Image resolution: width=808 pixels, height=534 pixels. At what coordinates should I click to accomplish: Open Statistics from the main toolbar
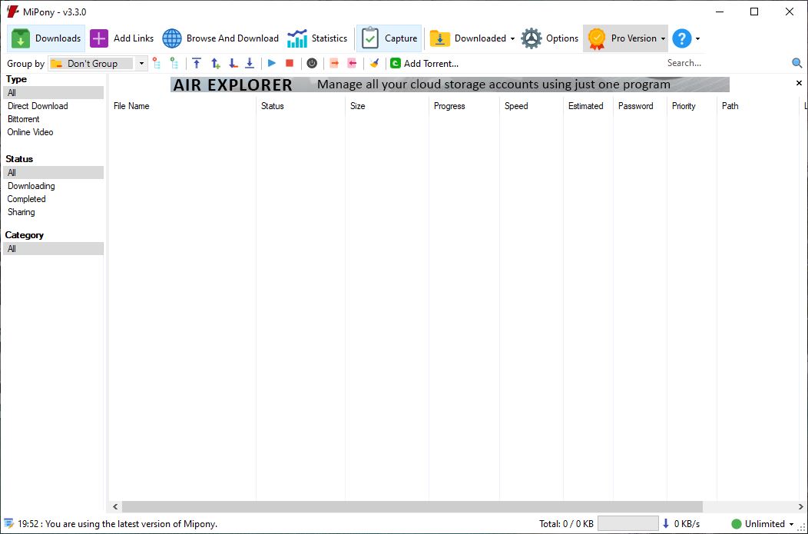coord(317,38)
